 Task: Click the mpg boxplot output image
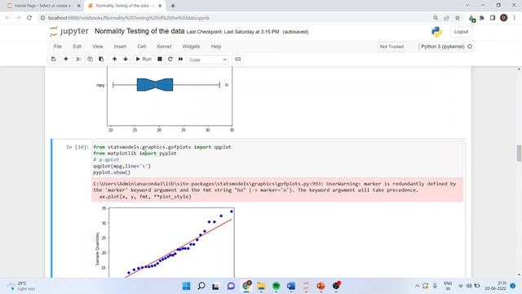(x=165, y=100)
